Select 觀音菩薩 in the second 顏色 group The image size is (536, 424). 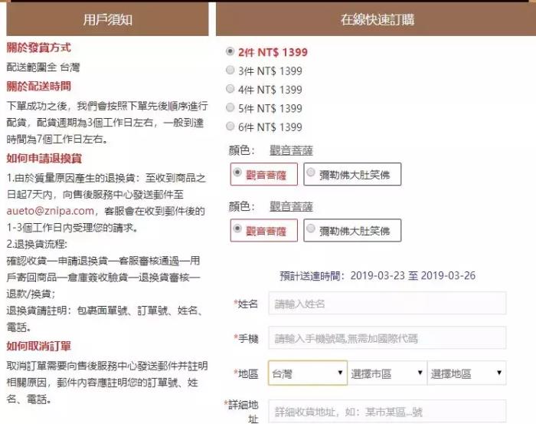(263, 229)
